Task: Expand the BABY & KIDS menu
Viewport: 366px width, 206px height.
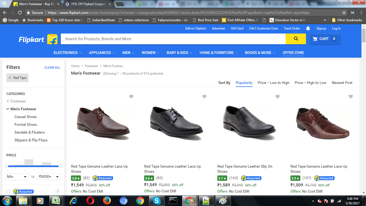Action: [x=180, y=53]
